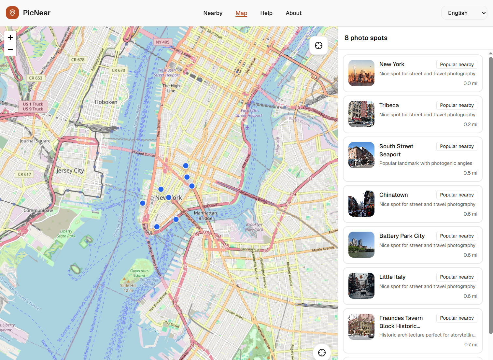The width and height of the screenshot is (493, 360).
Task: Select the Chinatown spot title
Action: pyautogui.click(x=393, y=195)
